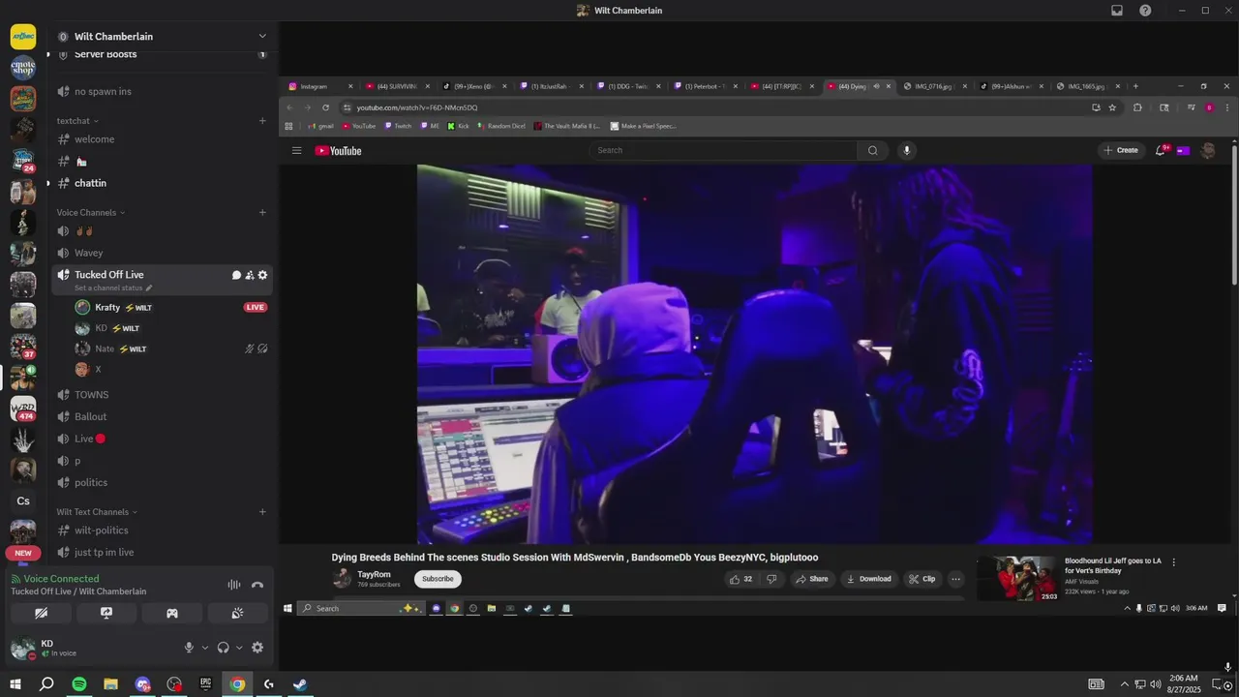Open Spotify from Windows taskbar
Viewport: 1239px width, 697px height.
[x=79, y=684]
